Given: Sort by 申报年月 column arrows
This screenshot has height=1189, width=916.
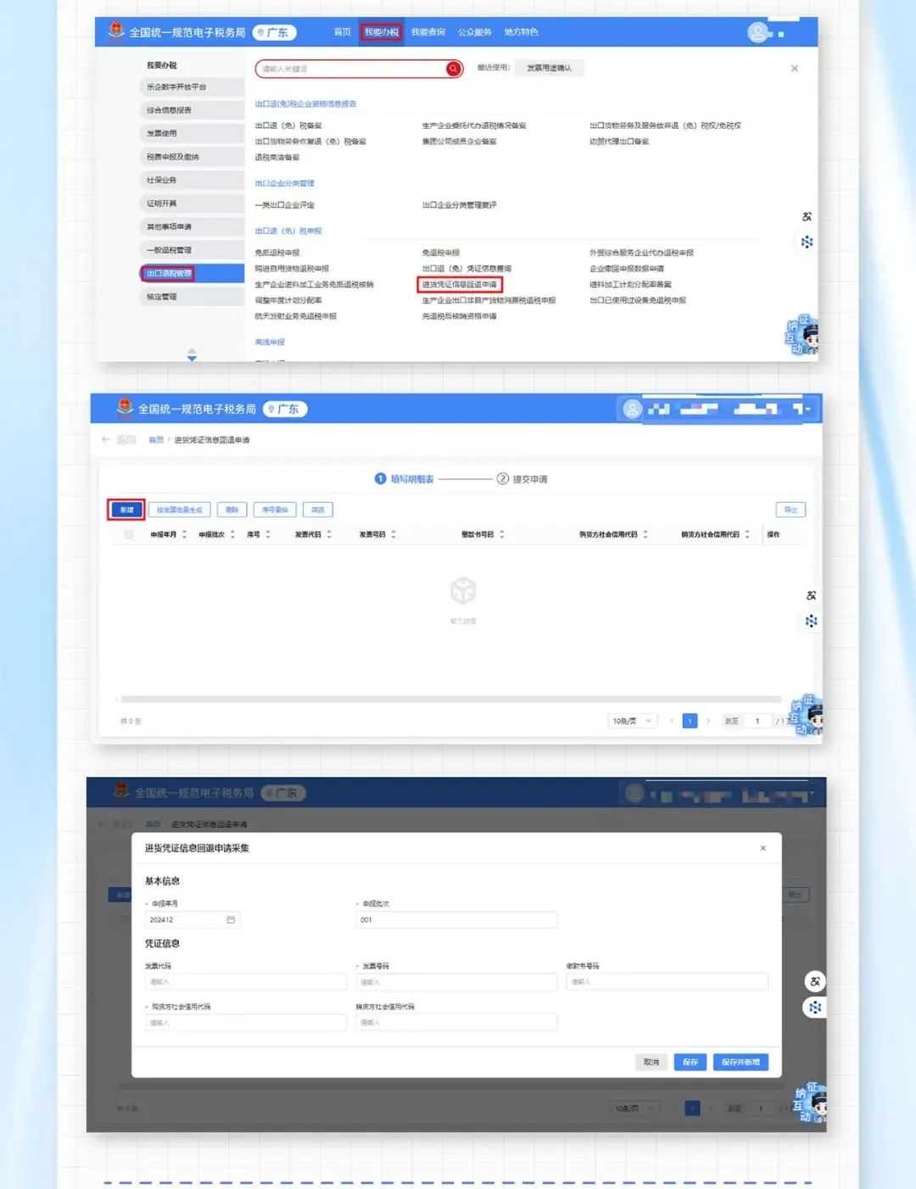Looking at the screenshot, I should coord(184,534).
